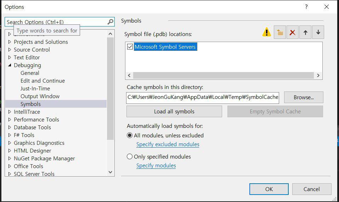Open Edit and Continue settings

tap(43, 81)
